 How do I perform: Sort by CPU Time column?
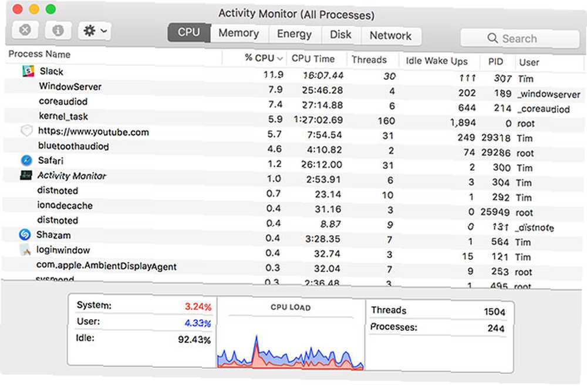click(313, 59)
